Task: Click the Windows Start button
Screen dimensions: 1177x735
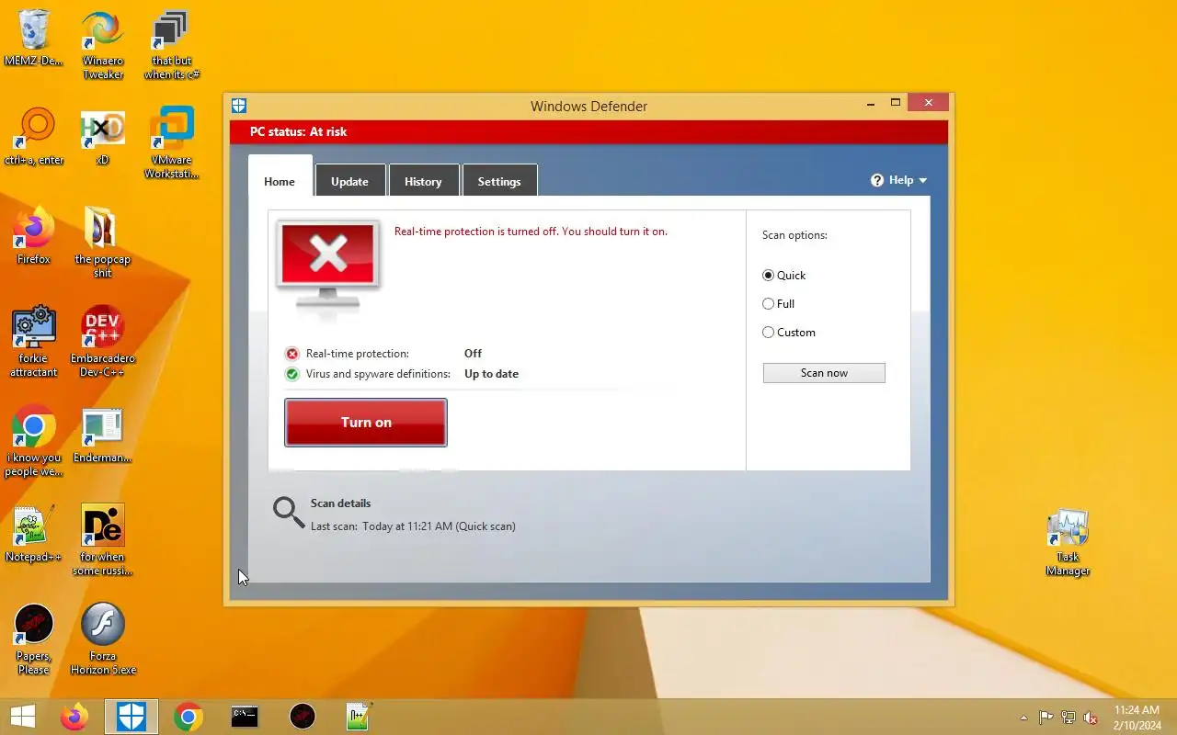Action: click(23, 717)
